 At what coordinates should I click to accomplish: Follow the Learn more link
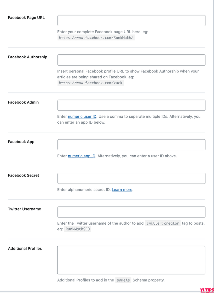tap(122, 189)
